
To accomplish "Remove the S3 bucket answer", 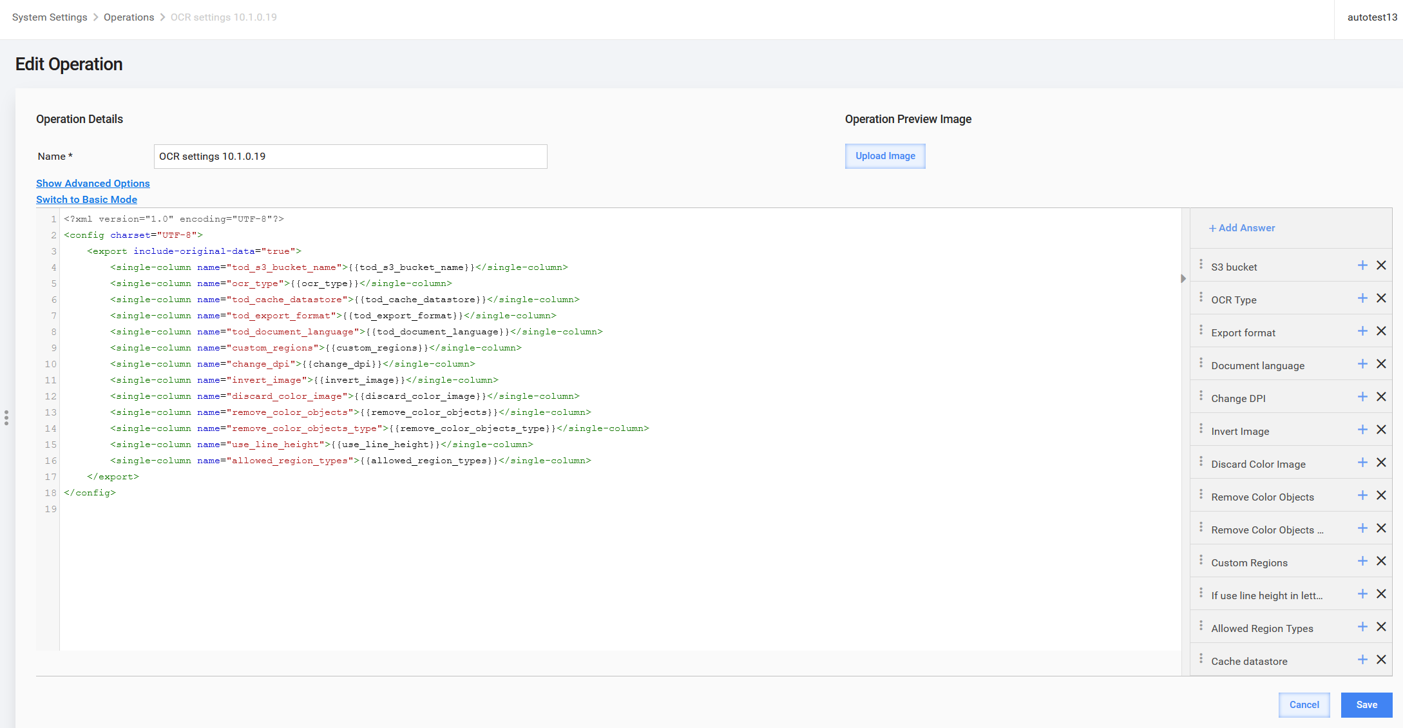I will 1381,265.
